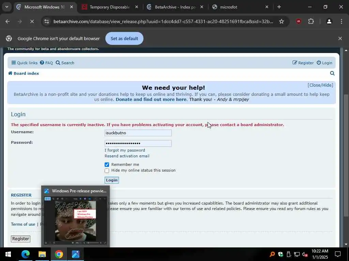Open the uBlock Origin extension icon

click(299, 21)
